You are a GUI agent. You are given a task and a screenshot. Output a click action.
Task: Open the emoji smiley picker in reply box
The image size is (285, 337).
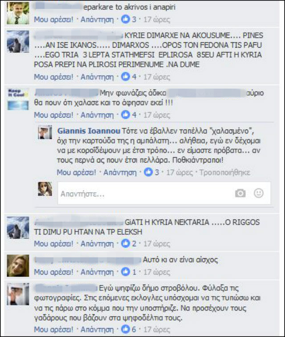(x=259, y=193)
